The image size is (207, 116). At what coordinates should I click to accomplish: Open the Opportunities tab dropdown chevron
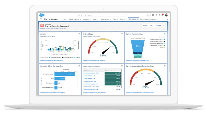pos(110,19)
